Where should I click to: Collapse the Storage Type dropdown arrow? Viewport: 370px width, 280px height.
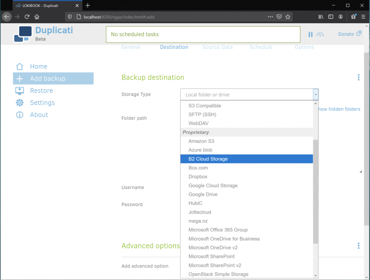click(x=316, y=95)
